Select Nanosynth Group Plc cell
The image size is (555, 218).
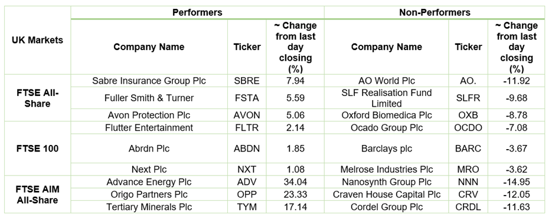[387, 182]
